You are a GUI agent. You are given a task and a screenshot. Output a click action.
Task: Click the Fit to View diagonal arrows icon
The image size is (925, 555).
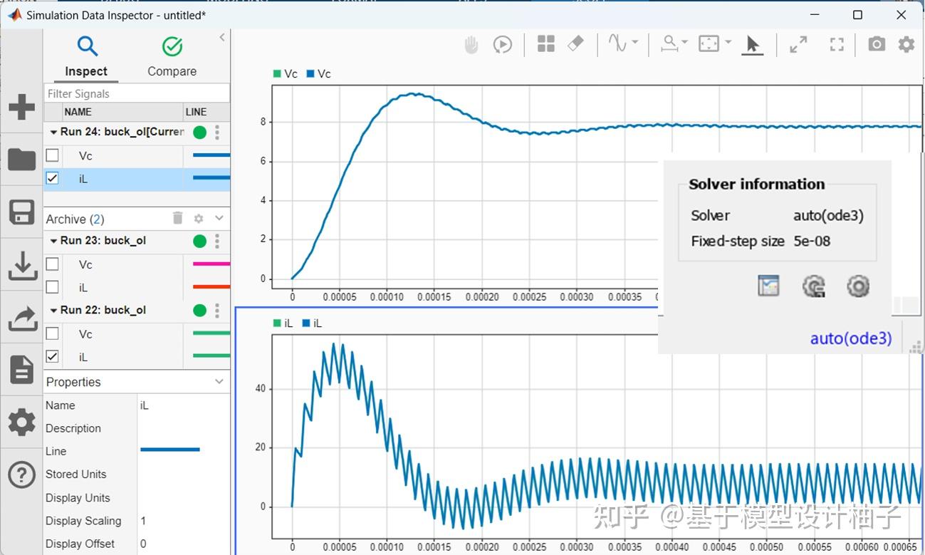coord(798,45)
